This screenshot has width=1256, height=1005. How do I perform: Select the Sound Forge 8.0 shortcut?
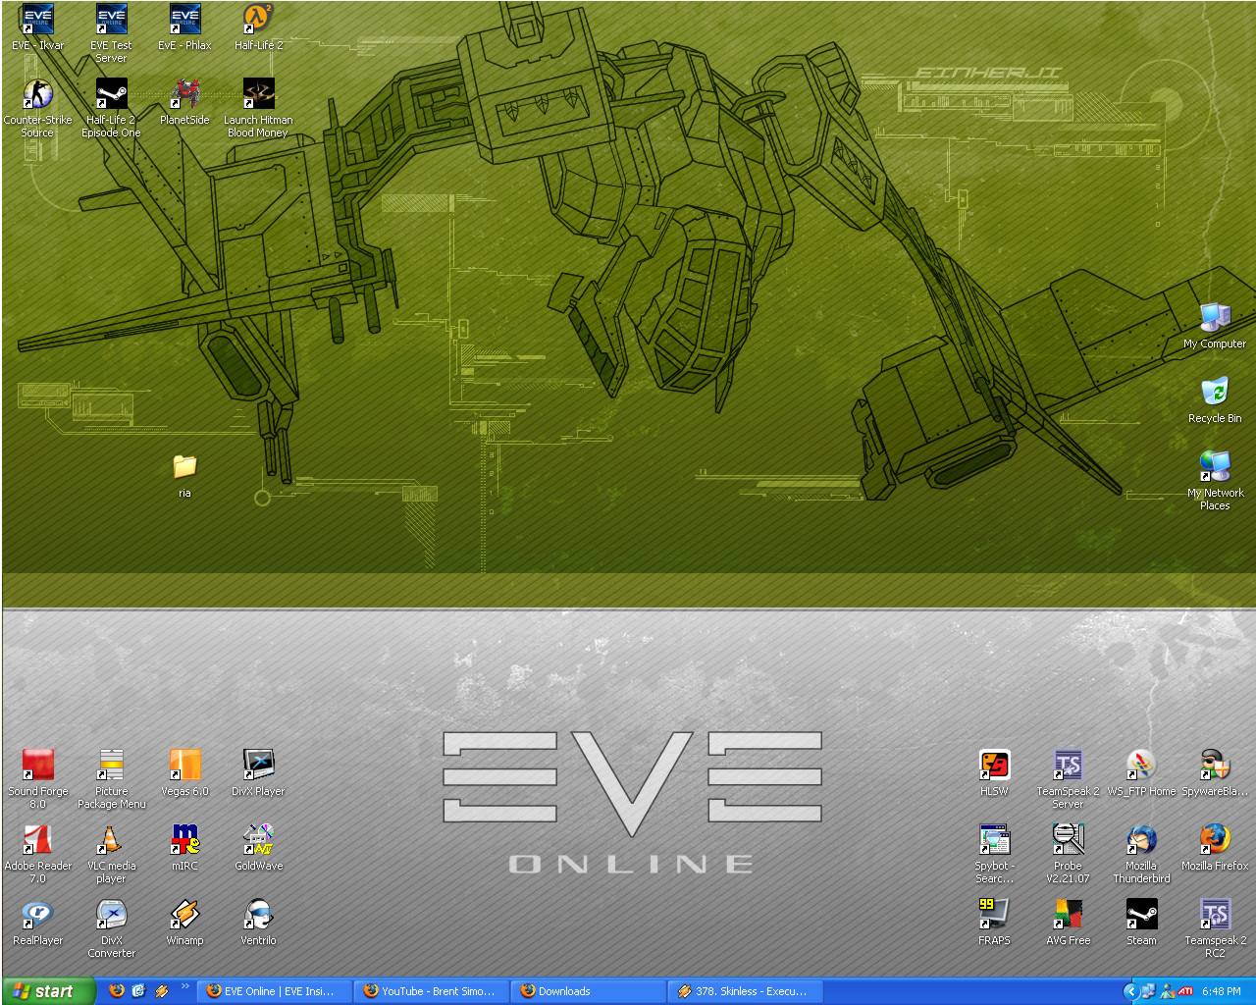[37, 779]
